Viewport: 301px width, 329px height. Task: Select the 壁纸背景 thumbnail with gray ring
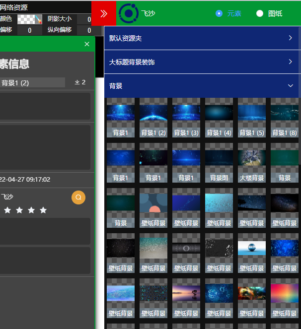point(186,253)
